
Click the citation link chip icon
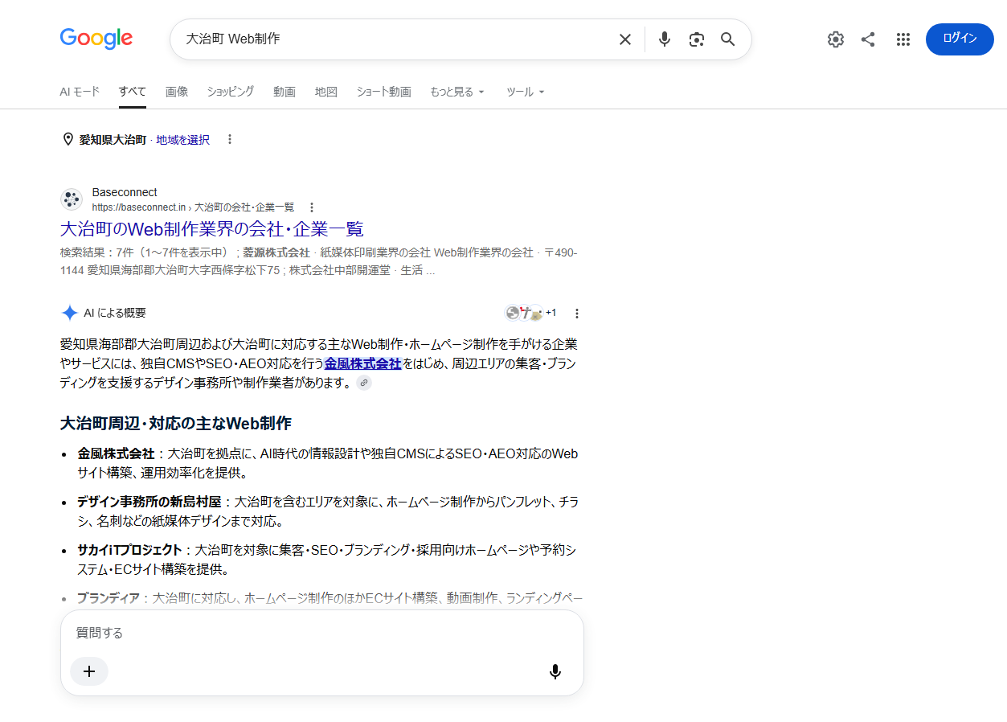click(364, 383)
